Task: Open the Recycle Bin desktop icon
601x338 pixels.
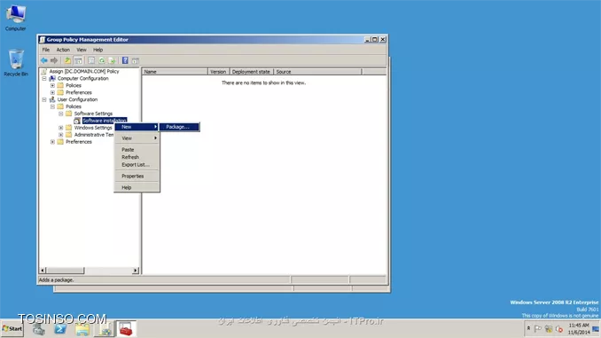Action: (x=16, y=63)
